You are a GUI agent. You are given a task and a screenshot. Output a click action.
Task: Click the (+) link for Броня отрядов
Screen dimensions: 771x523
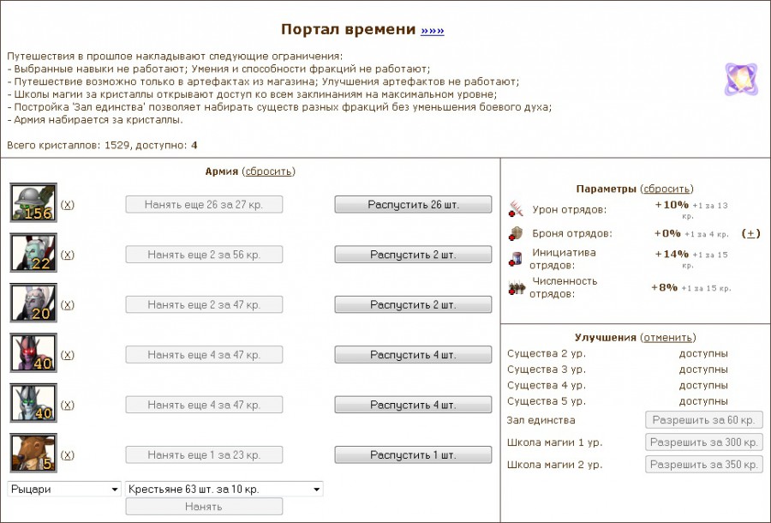click(750, 234)
